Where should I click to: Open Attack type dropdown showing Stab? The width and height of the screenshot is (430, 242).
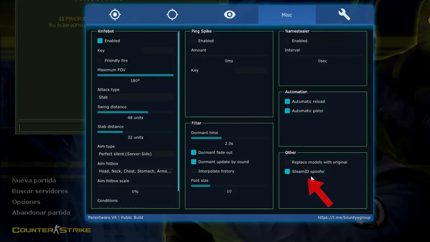136,97
